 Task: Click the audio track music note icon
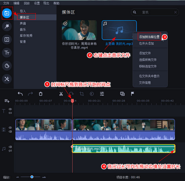[x=4, y=149]
